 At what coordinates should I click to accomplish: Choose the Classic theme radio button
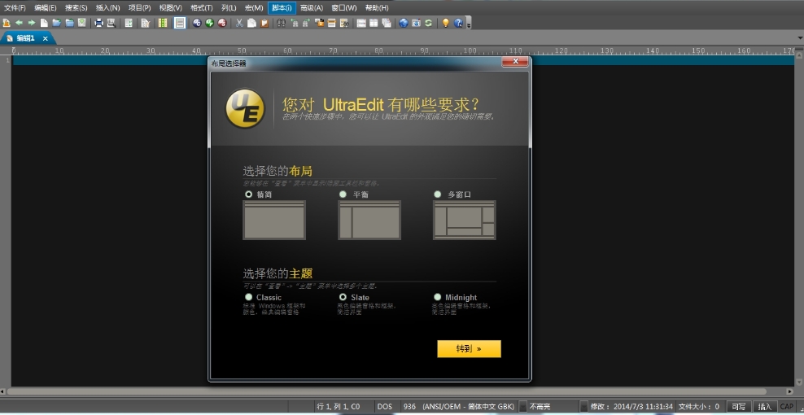pyautogui.click(x=249, y=297)
